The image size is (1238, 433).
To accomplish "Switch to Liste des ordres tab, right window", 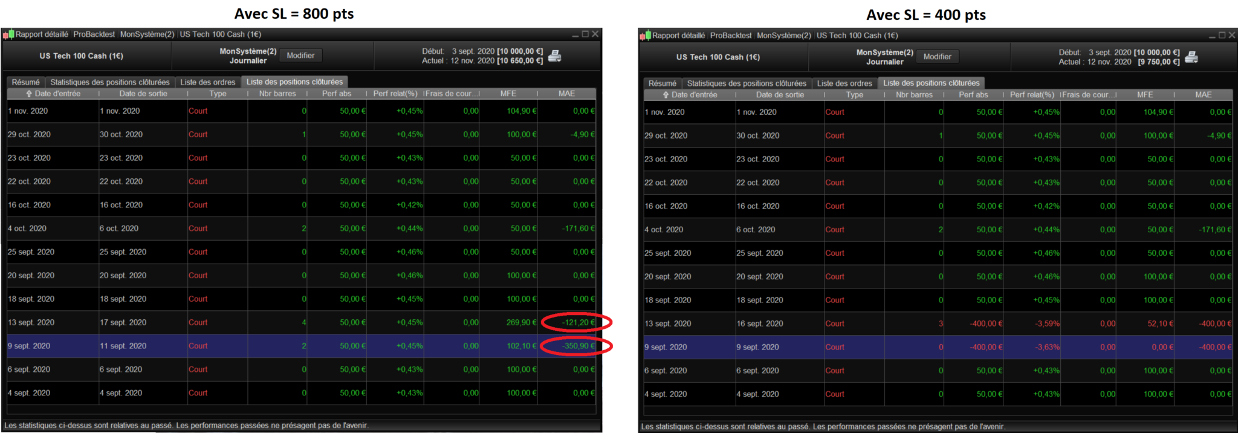I will click(844, 83).
